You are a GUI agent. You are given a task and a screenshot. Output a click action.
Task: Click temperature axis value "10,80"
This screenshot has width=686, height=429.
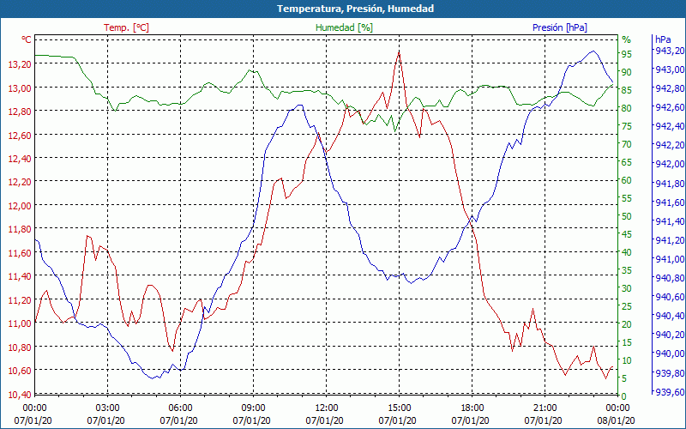coord(20,347)
